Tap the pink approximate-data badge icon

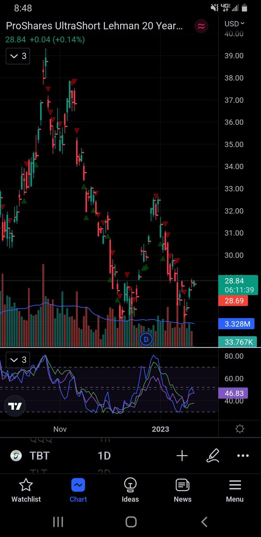click(x=201, y=26)
